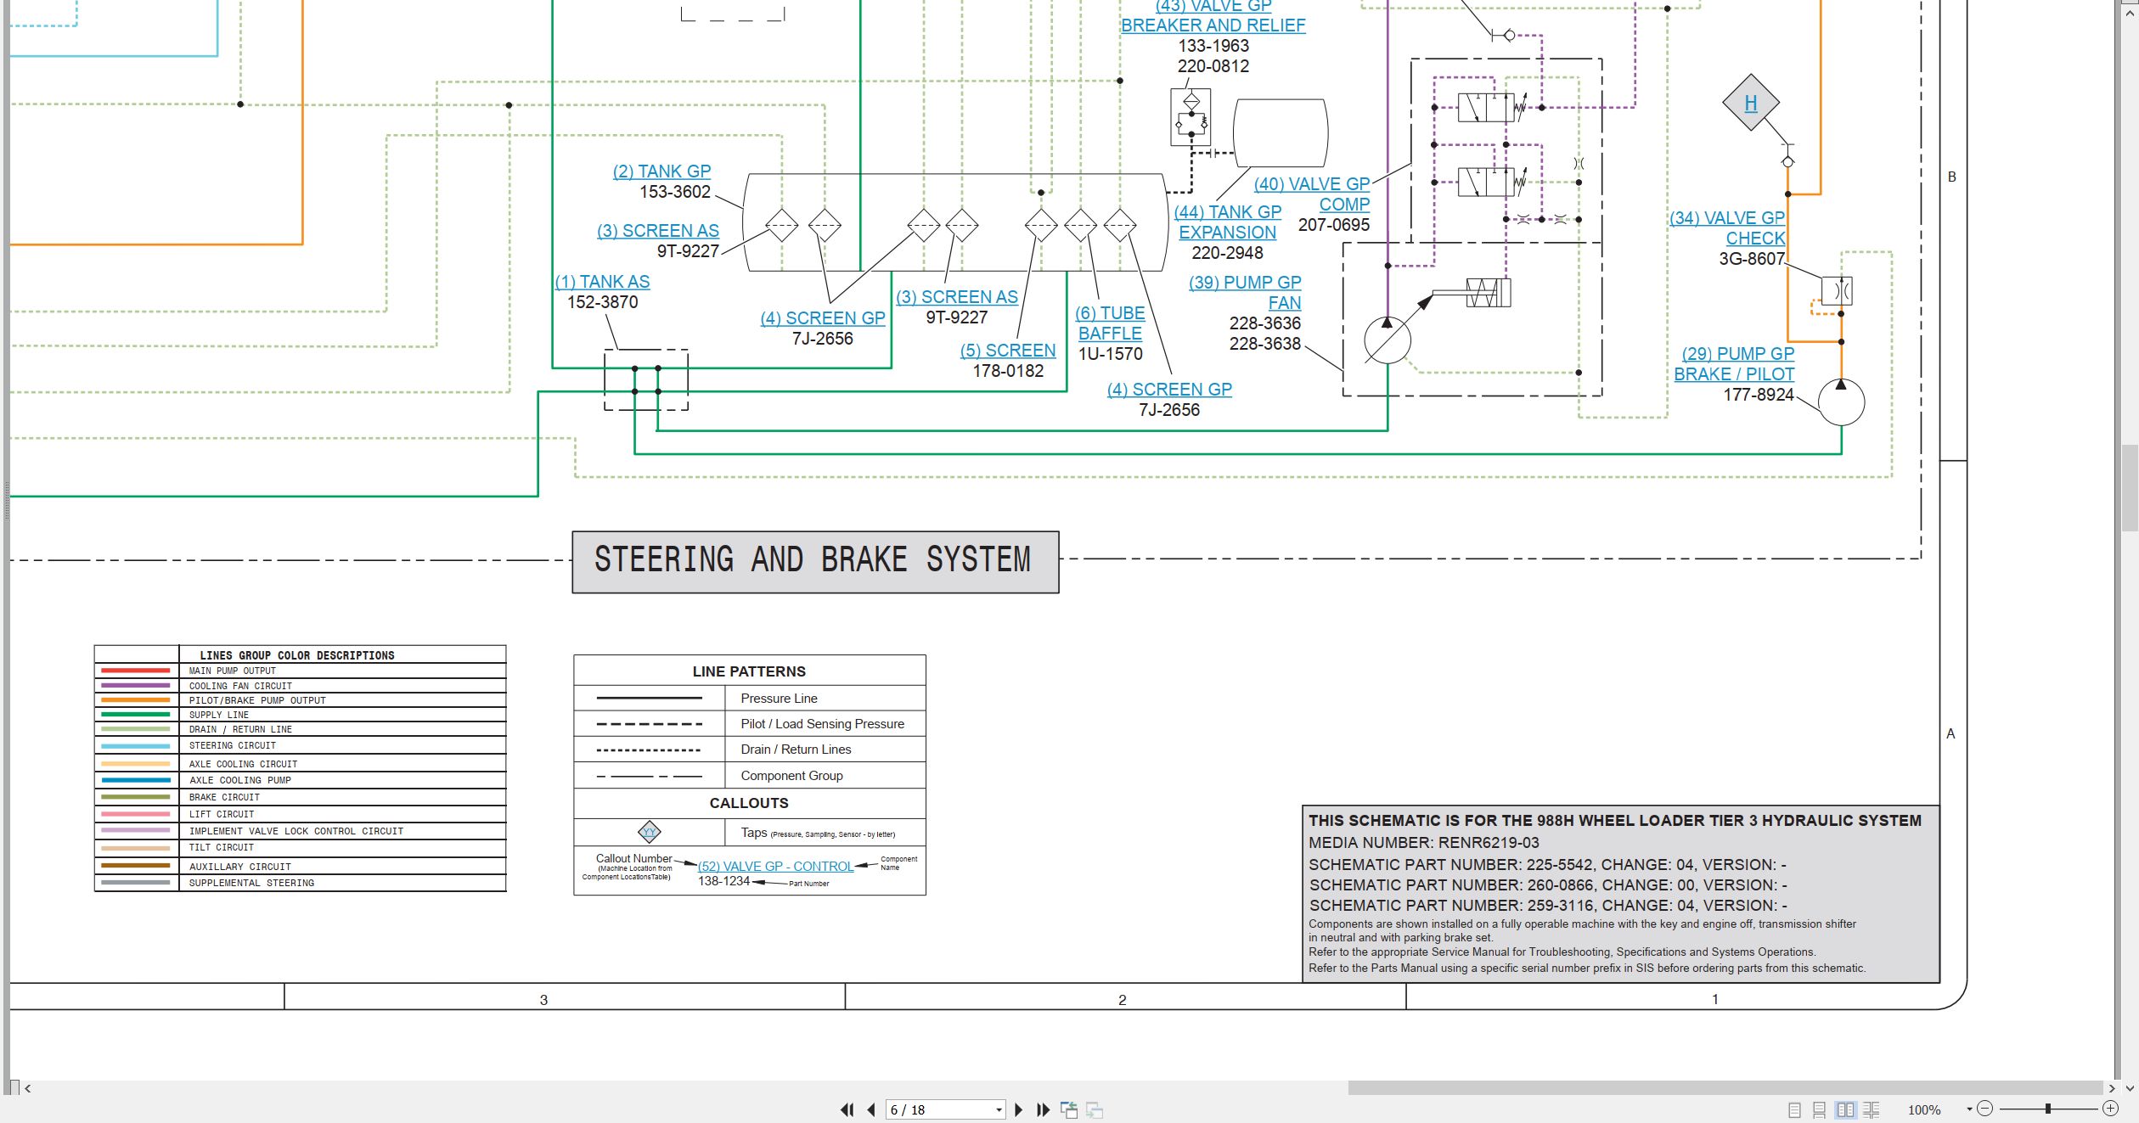Open (4) SCREEN GP link near 1U-1570
This screenshot has width=2139, height=1123.
(1169, 390)
